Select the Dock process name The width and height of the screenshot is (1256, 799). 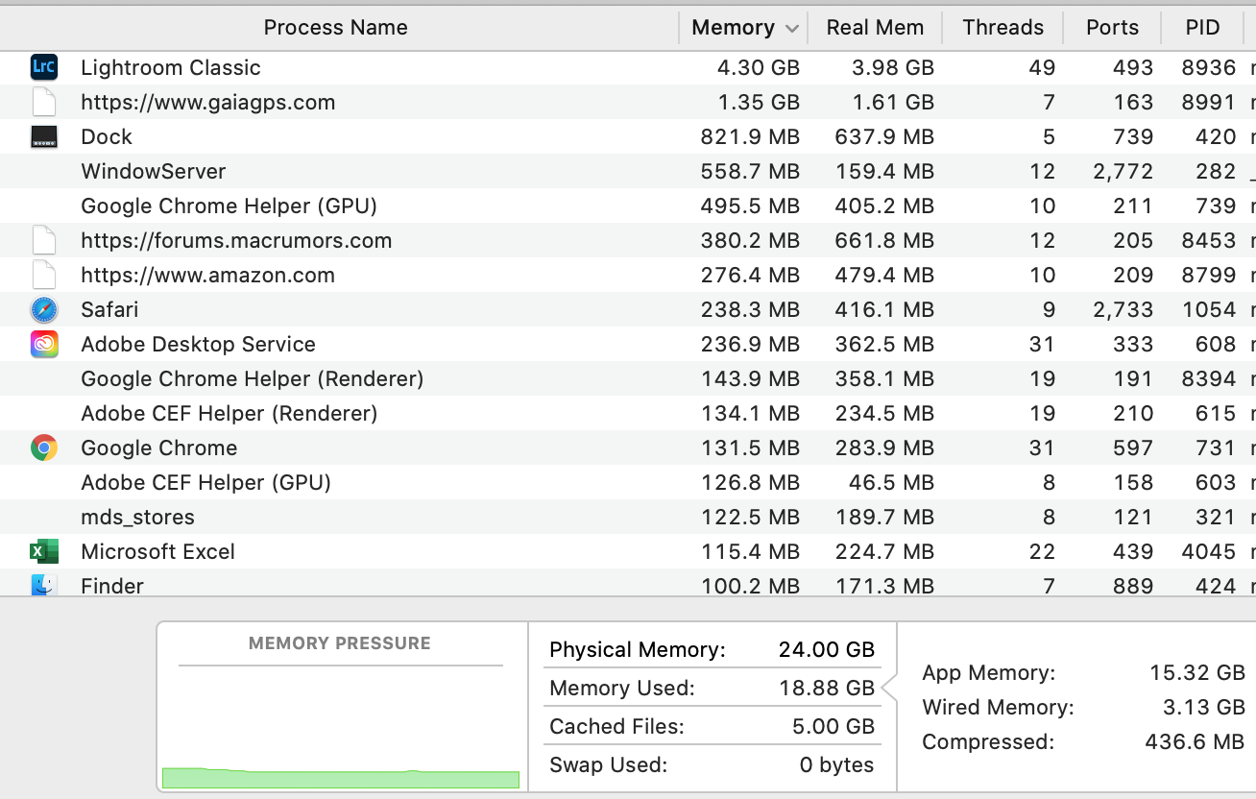tap(107, 136)
